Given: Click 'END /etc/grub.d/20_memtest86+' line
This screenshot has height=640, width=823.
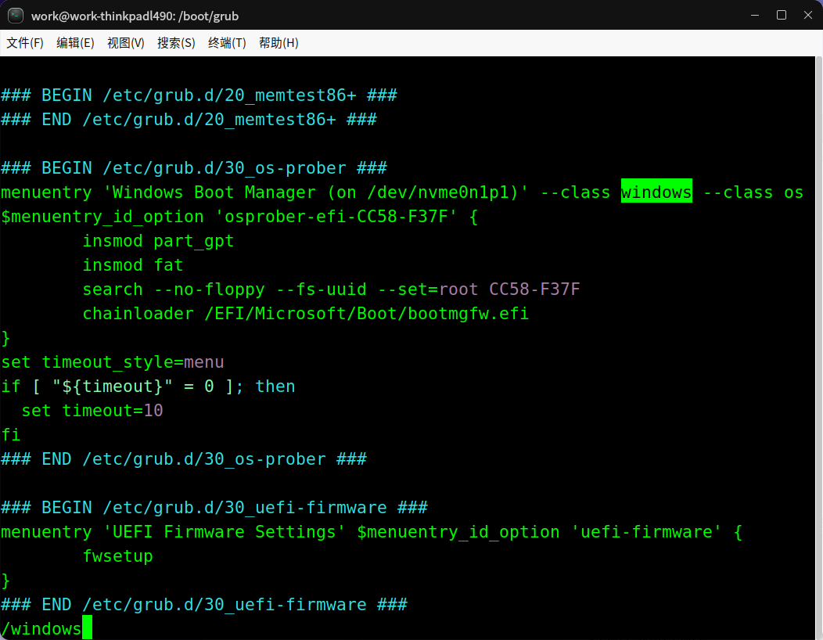Looking at the screenshot, I should pyautogui.click(x=189, y=119).
